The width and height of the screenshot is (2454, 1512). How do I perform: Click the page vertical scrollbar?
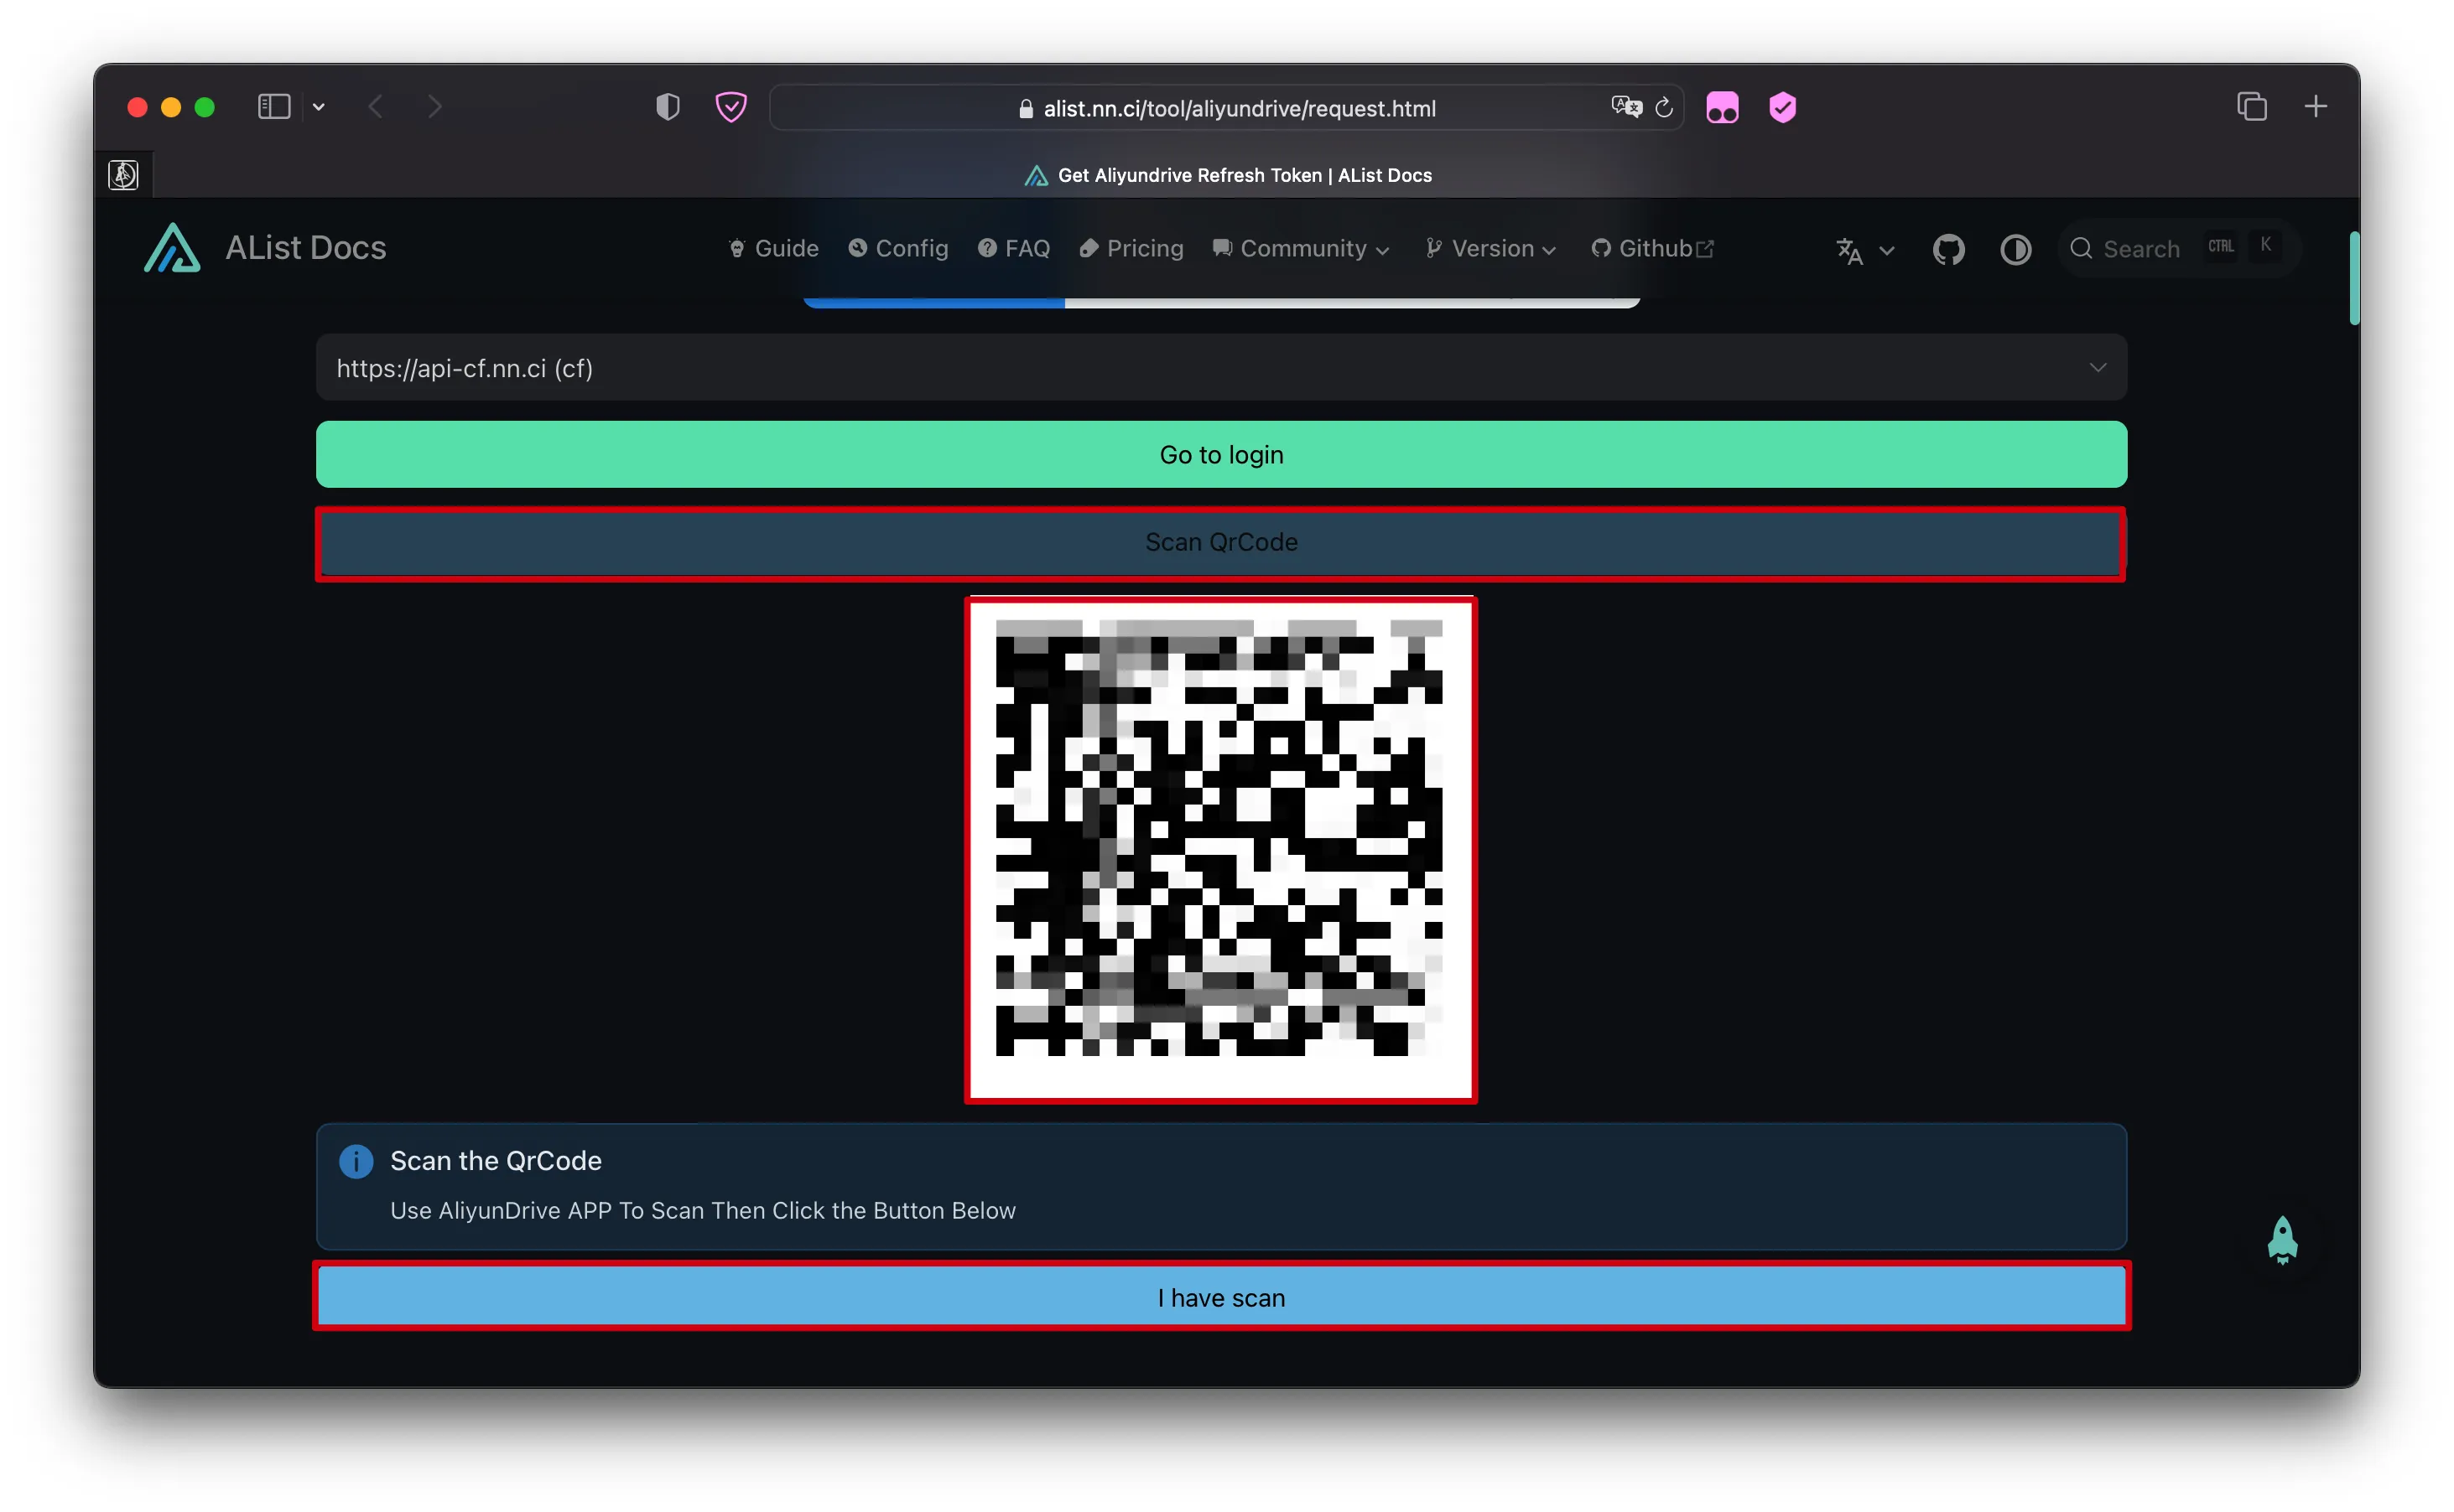(x=2353, y=278)
